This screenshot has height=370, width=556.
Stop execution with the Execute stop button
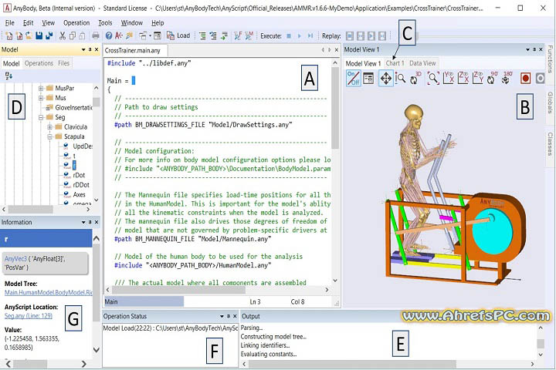coord(289,35)
